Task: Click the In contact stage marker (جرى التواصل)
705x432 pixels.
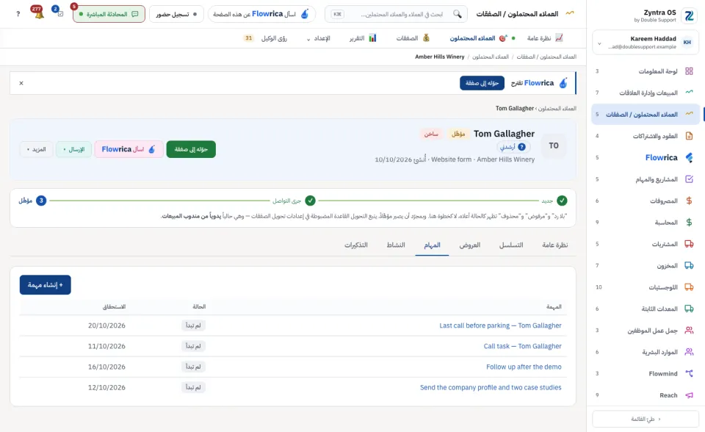Action: pyautogui.click(x=310, y=201)
